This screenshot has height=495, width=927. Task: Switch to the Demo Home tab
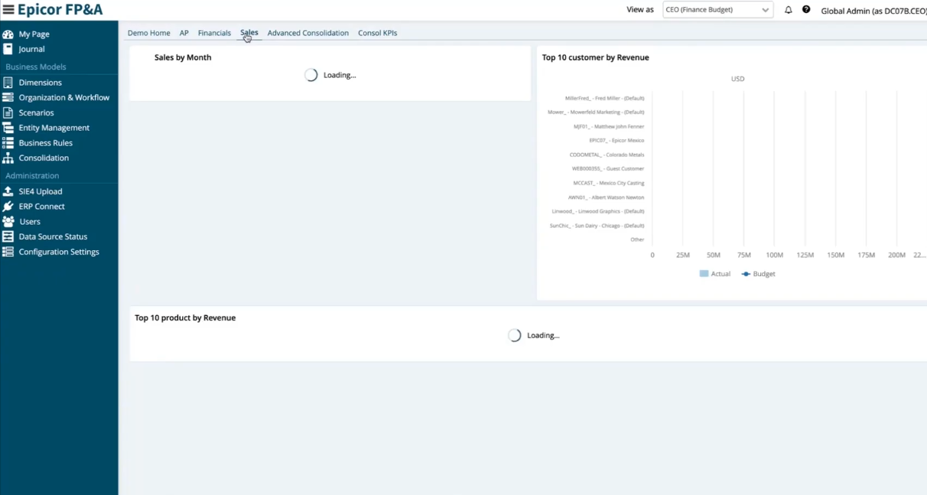pyautogui.click(x=149, y=33)
